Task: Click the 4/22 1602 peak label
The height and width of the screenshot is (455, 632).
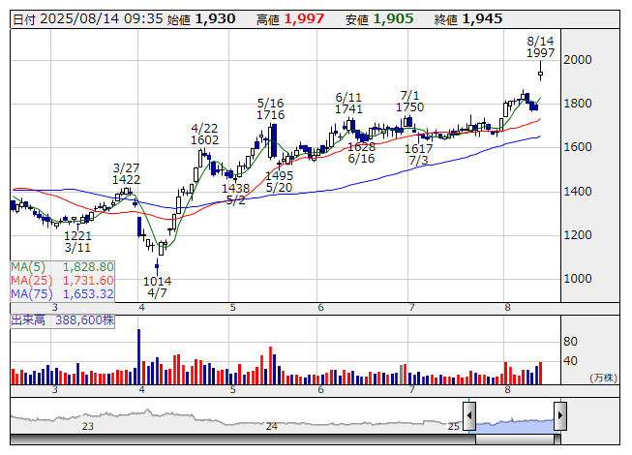Action: coord(204,135)
